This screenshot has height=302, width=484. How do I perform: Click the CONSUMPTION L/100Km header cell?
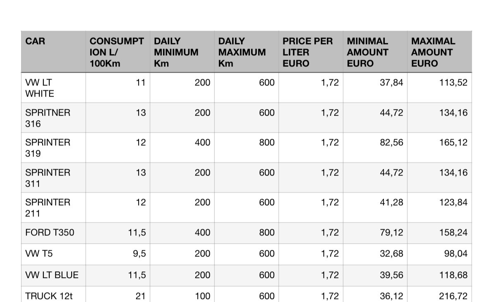click(x=117, y=52)
